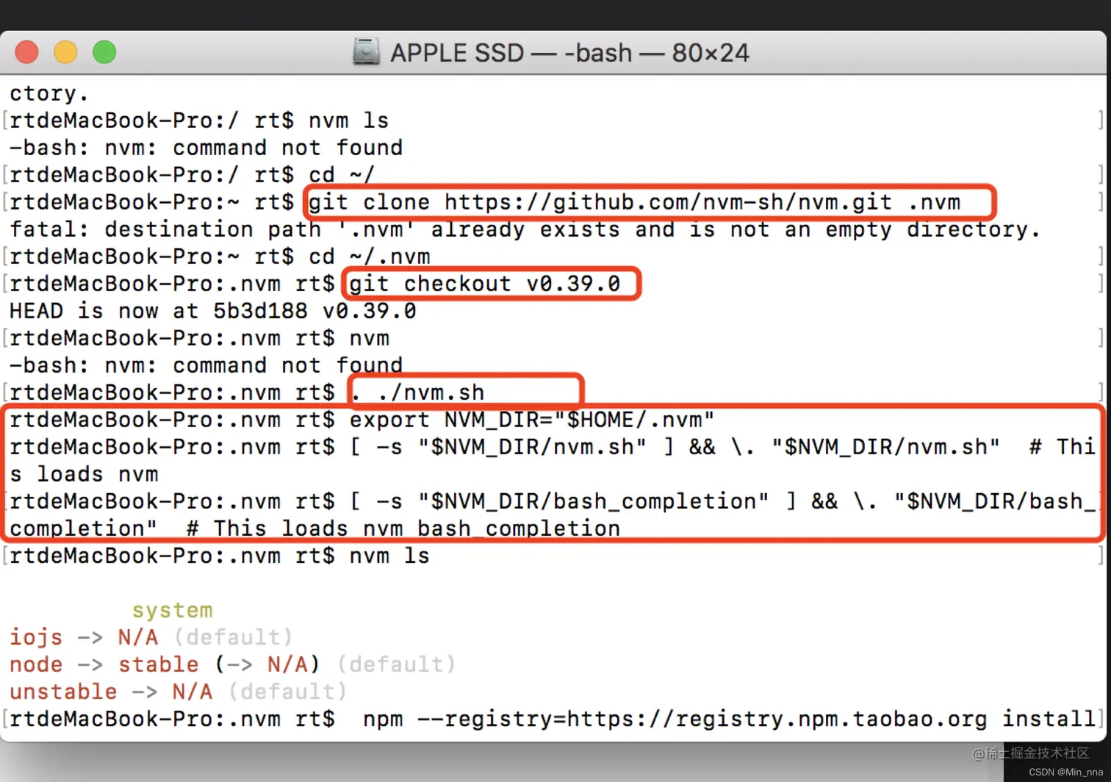Click the ". ./nvm.sh" source command
The width and height of the screenshot is (1111, 782).
point(417,392)
